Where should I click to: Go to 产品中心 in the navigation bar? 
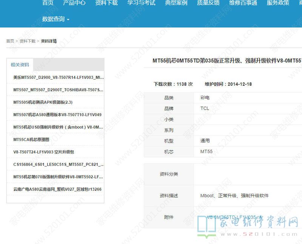pos(74,3)
